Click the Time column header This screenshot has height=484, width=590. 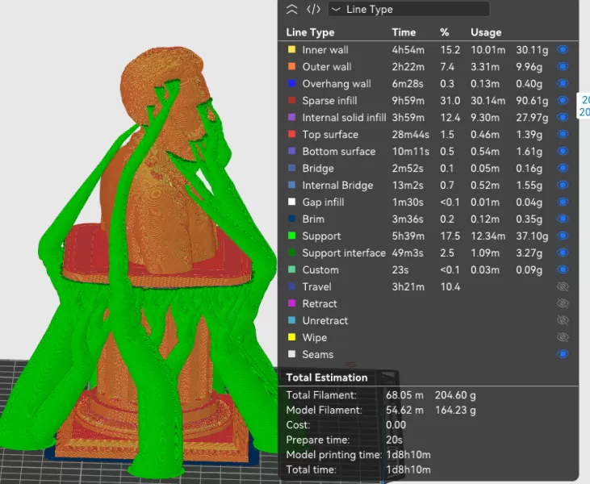[404, 32]
